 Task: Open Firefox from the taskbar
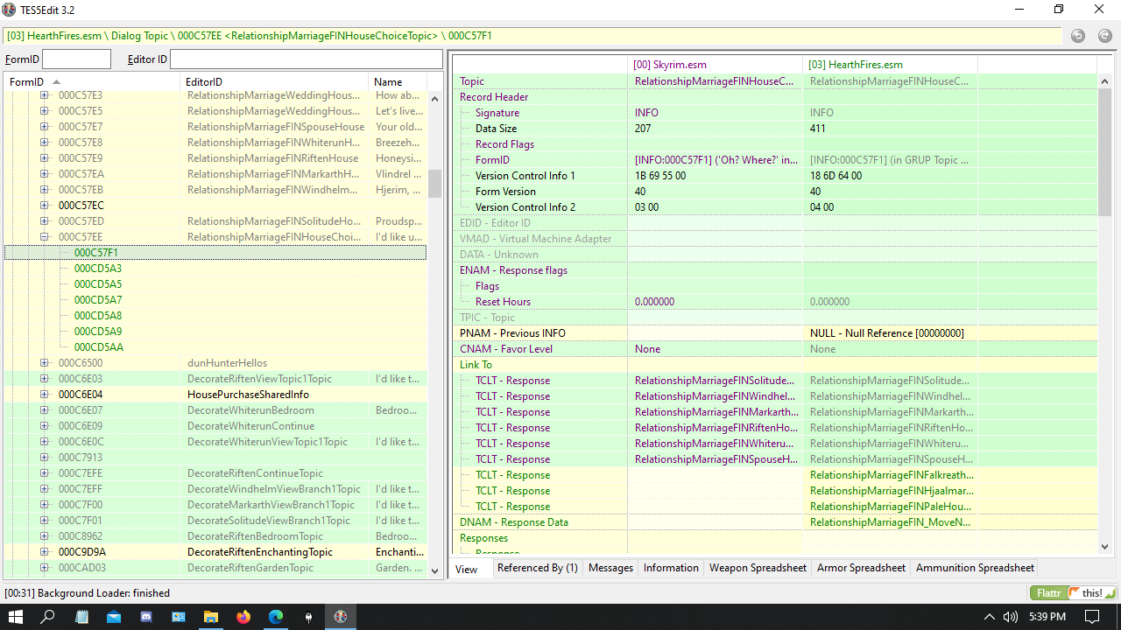point(243,617)
